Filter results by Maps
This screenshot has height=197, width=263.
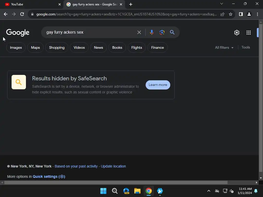[35, 47]
